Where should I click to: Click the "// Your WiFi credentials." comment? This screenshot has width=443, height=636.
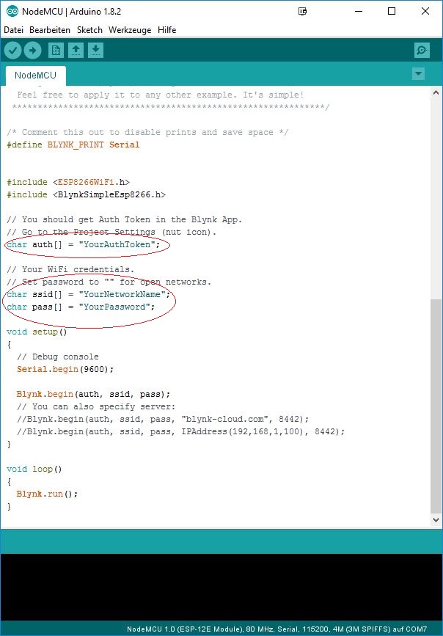tap(70, 269)
